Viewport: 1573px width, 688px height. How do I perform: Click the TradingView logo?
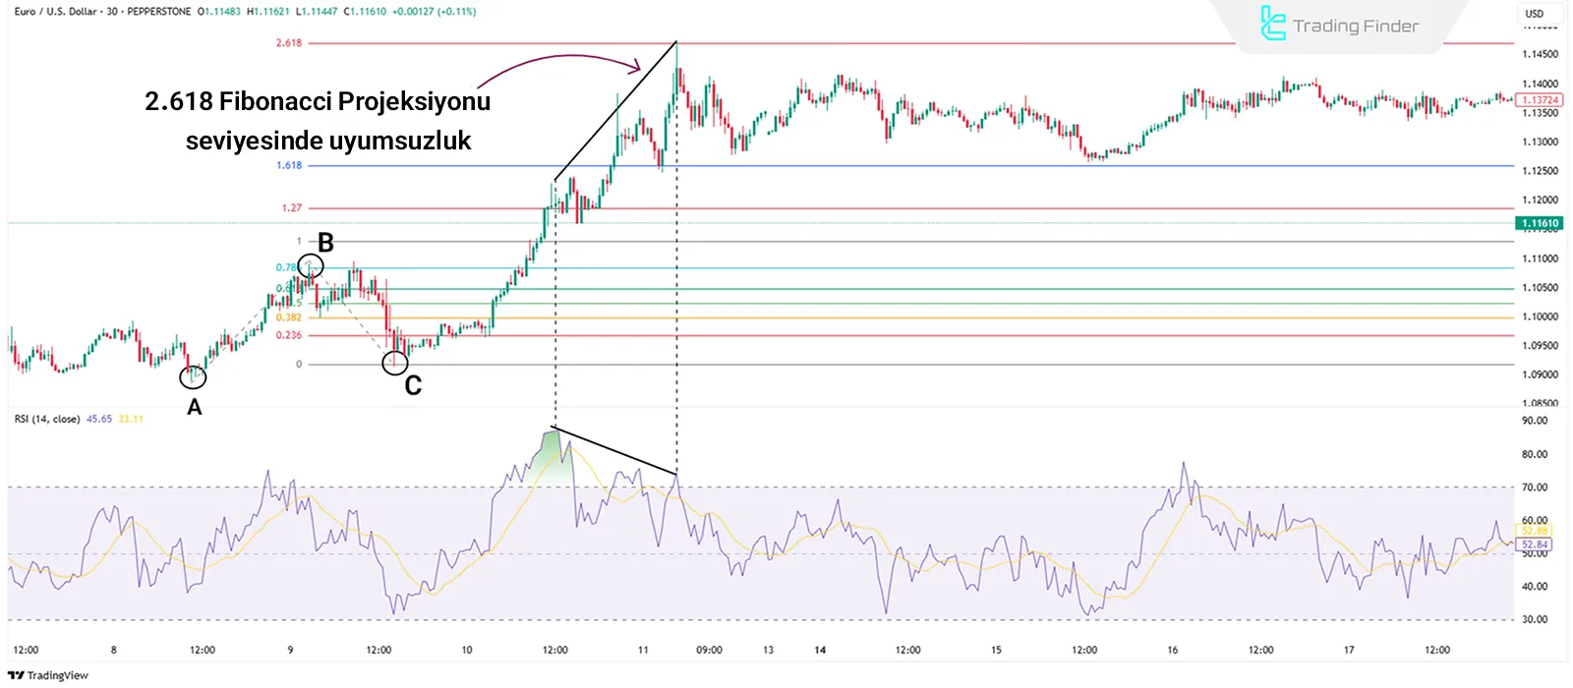pos(48,675)
